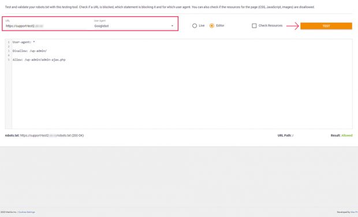
Task: Click line number 1 in editor gutter
Action: coord(9,42)
